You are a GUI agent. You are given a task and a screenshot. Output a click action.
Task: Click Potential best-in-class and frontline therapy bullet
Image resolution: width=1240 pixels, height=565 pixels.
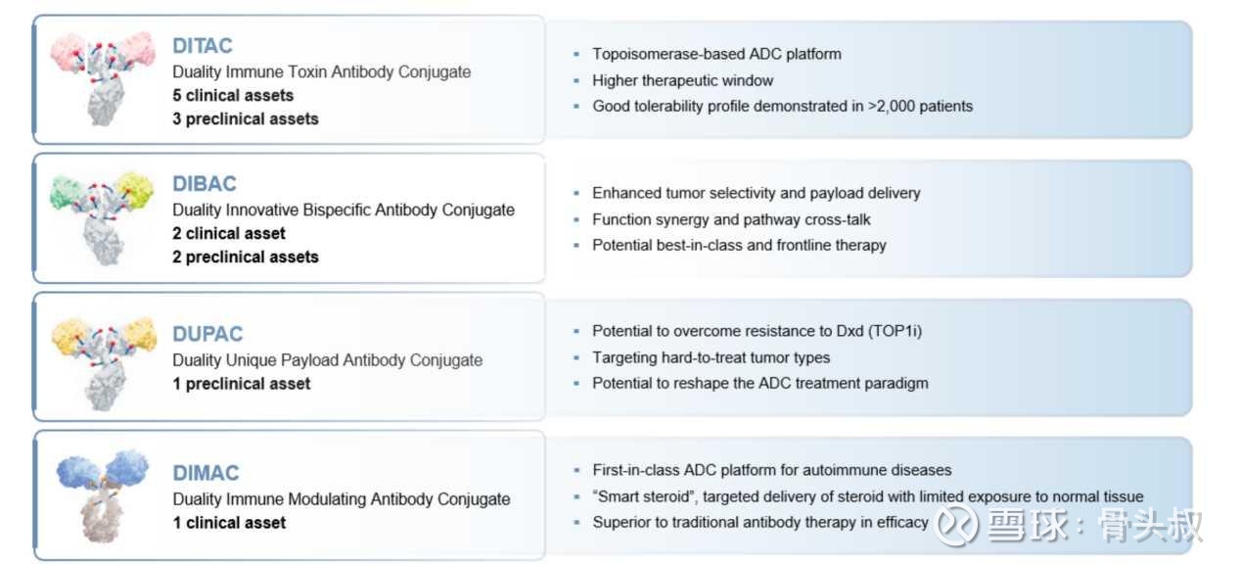point(739,245)
